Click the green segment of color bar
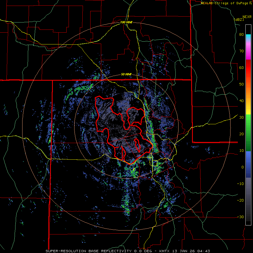This screenshot has width=253, height=253. click(248, 133)
